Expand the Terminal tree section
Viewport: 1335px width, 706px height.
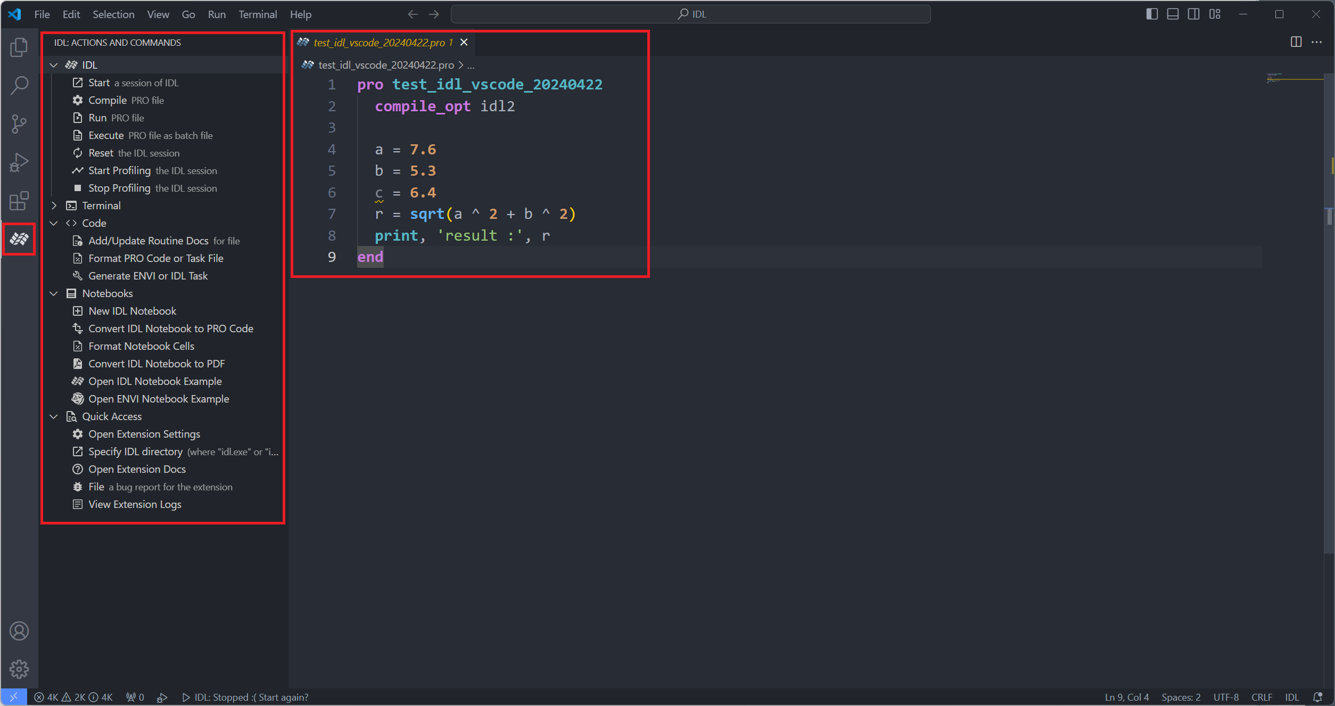[x=54, y=206]
